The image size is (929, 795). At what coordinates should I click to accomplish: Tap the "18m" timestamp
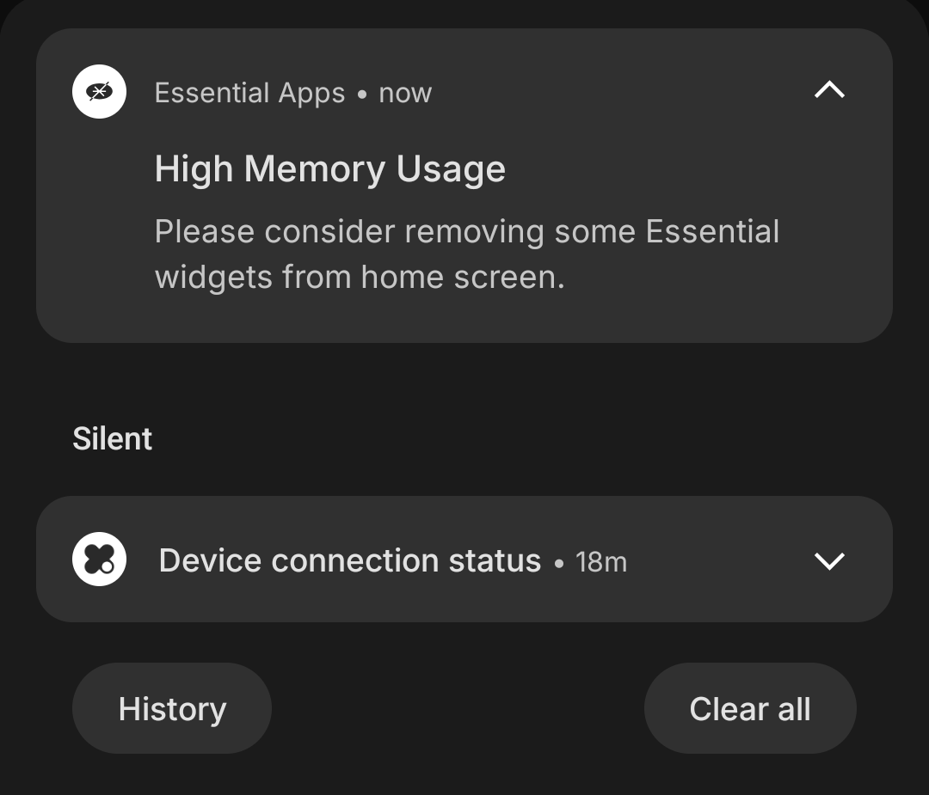point(600,562)
